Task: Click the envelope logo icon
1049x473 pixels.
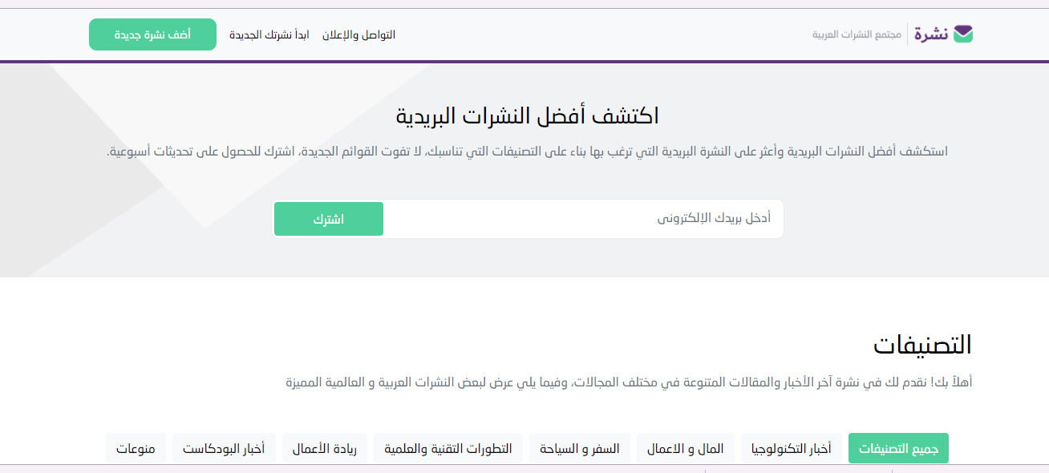Action: (962, 34)
